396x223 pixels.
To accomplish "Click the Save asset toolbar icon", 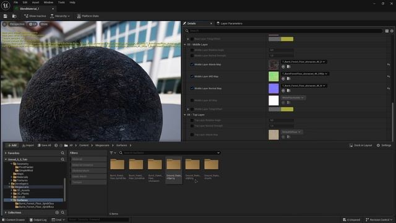I will pos(6,16).
